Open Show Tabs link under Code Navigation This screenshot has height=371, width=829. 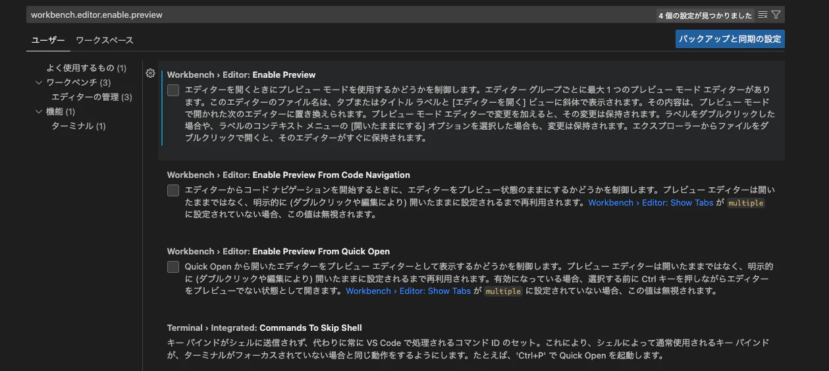[x=651, y=203]
